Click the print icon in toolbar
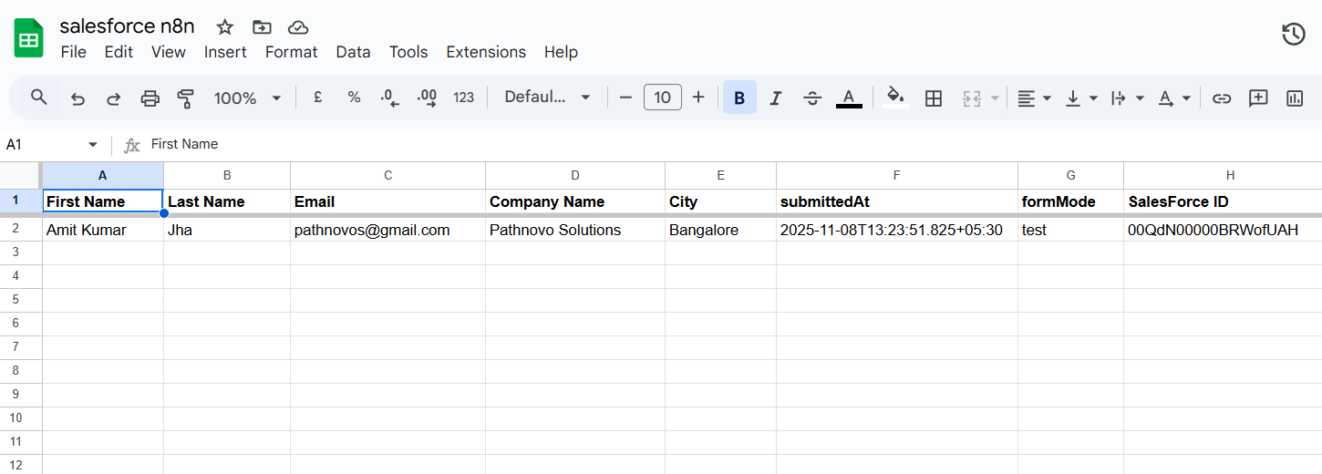The image size is (1322, 474). [150, 98]
